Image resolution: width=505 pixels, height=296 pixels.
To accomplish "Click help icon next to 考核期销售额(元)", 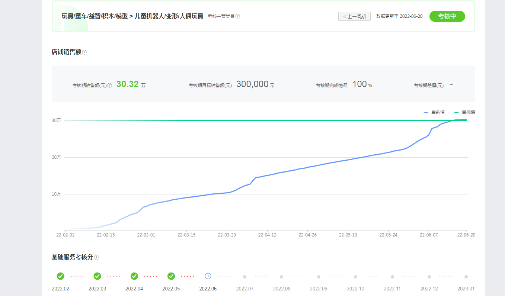I will coord(110,86).
